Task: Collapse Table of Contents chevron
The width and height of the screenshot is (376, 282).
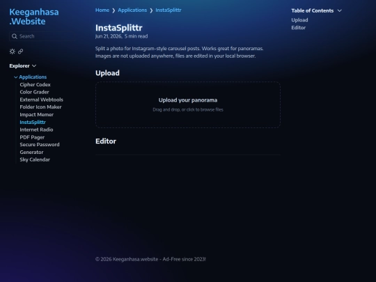Action: tap(340, 10)
